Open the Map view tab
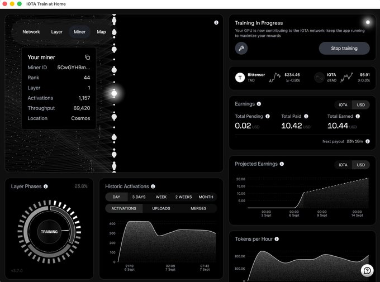Image resolution: width=380 pixels, height=282 pixels. [101, 32]
